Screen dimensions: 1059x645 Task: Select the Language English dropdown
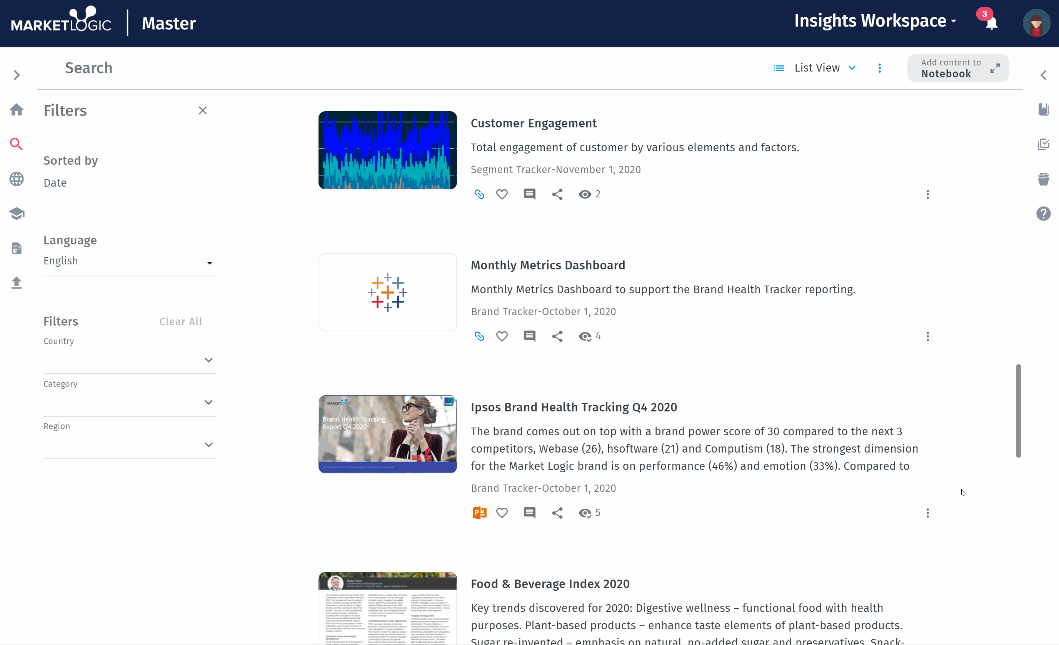pos(128,261)
